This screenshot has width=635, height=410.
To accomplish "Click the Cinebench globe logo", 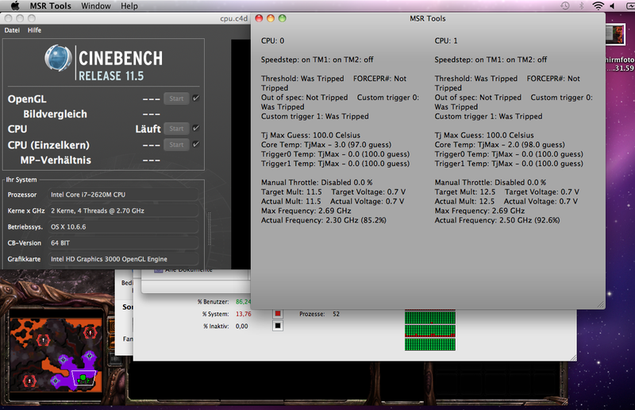I will click(58, 58).
